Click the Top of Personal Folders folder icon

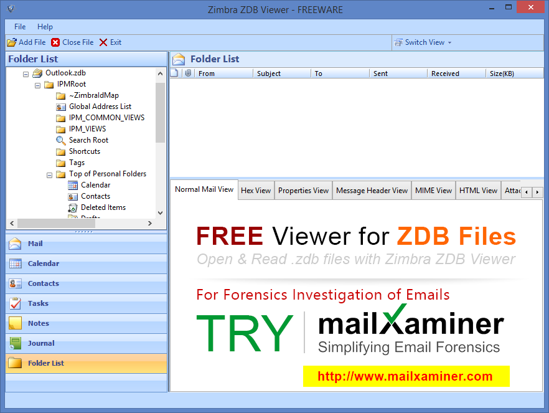click(61, 174)
